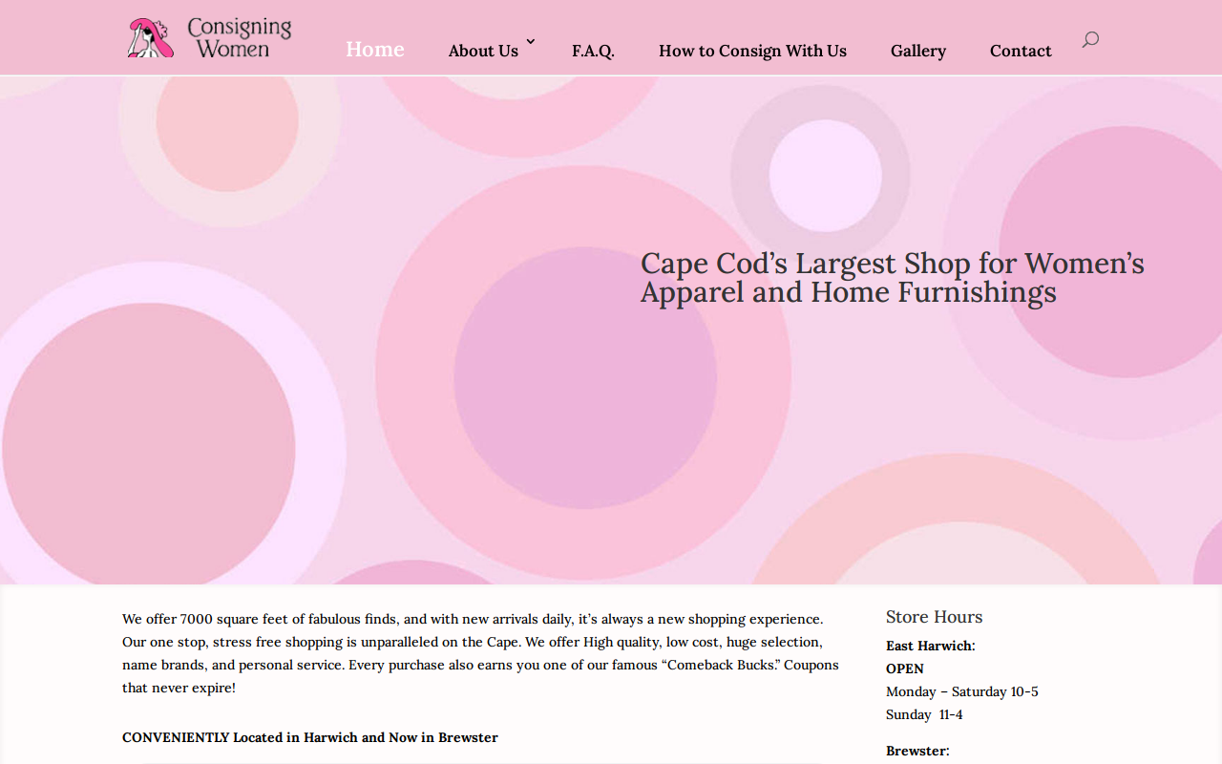Click the Sunday 11-4 hours text

coord(924,714)
